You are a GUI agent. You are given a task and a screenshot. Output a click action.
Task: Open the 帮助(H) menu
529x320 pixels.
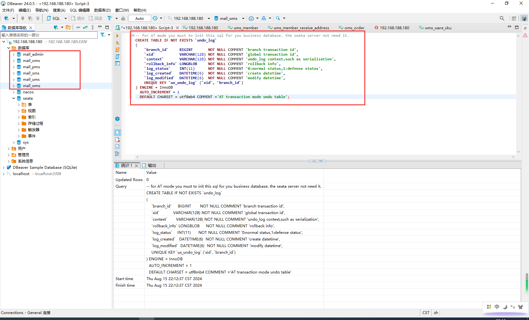pos(140,10)
